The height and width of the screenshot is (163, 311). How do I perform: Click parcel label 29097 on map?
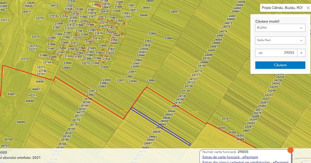[x=175, y=12]
